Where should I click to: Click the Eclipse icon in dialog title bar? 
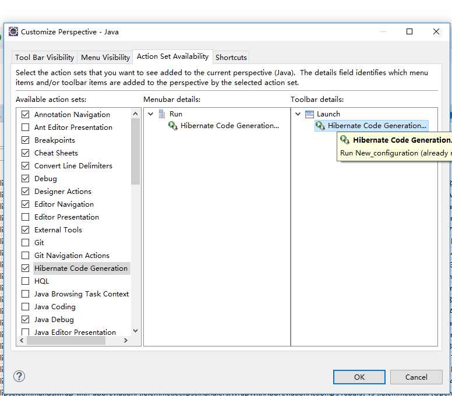pos(13,31)
